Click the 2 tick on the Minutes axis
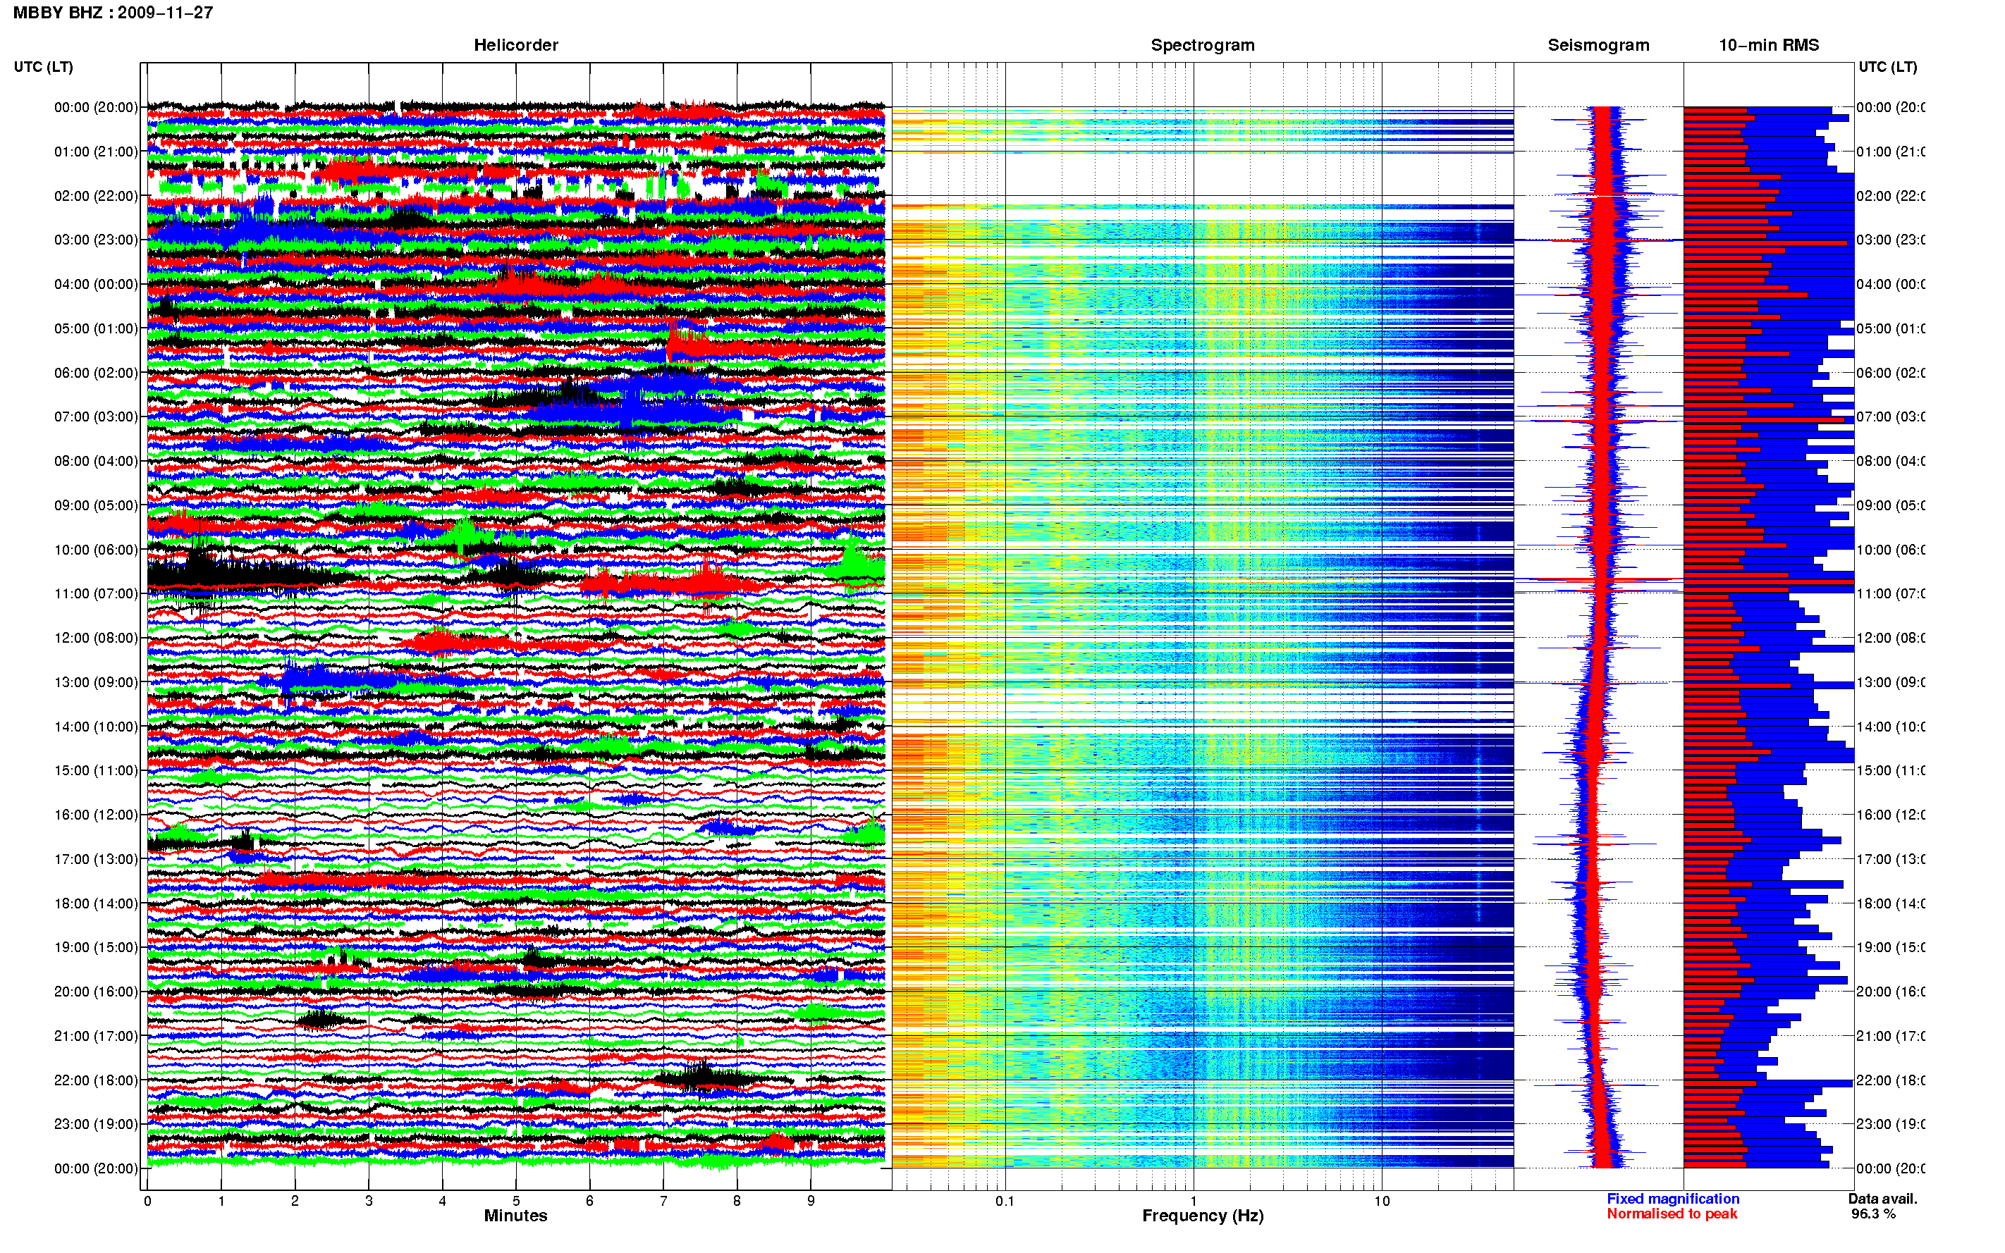This screenshot has width=2005, height=1253. coord(295,1201)
